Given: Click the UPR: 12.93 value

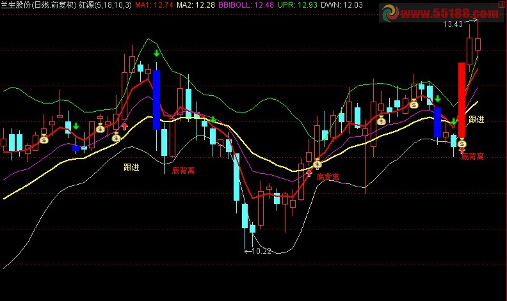Looking at the screenshot, I should tap(297, 5).
